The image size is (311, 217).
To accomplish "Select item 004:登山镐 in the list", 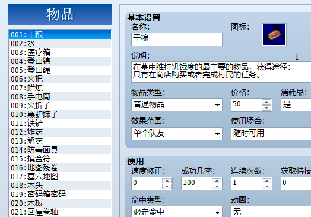I will coord(60,61).
